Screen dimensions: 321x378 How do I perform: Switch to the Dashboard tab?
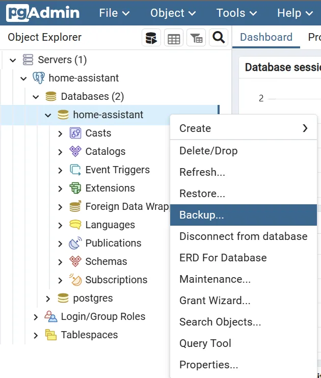(266, 37)
